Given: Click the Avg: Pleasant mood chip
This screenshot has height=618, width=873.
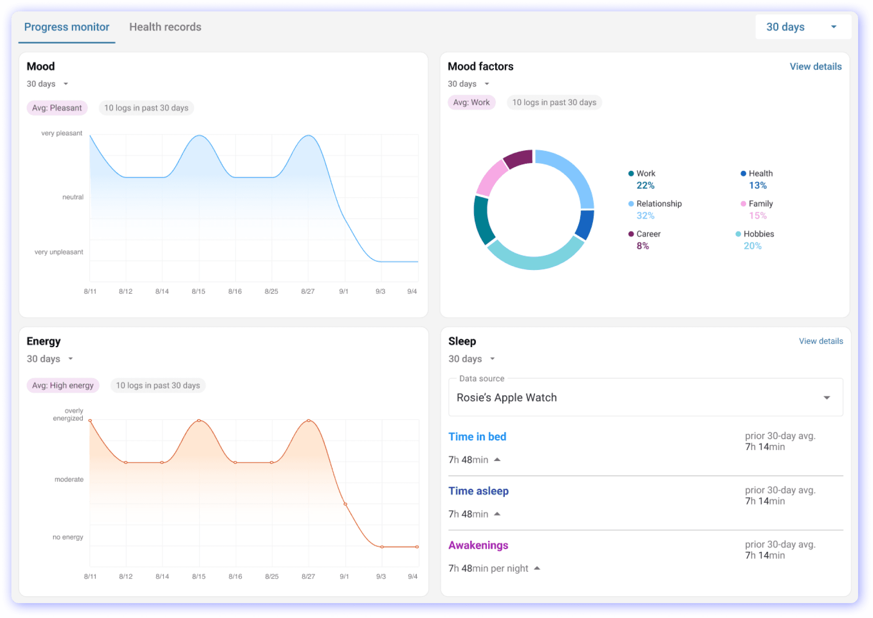Looking at the screenshot, I should 57,108.
